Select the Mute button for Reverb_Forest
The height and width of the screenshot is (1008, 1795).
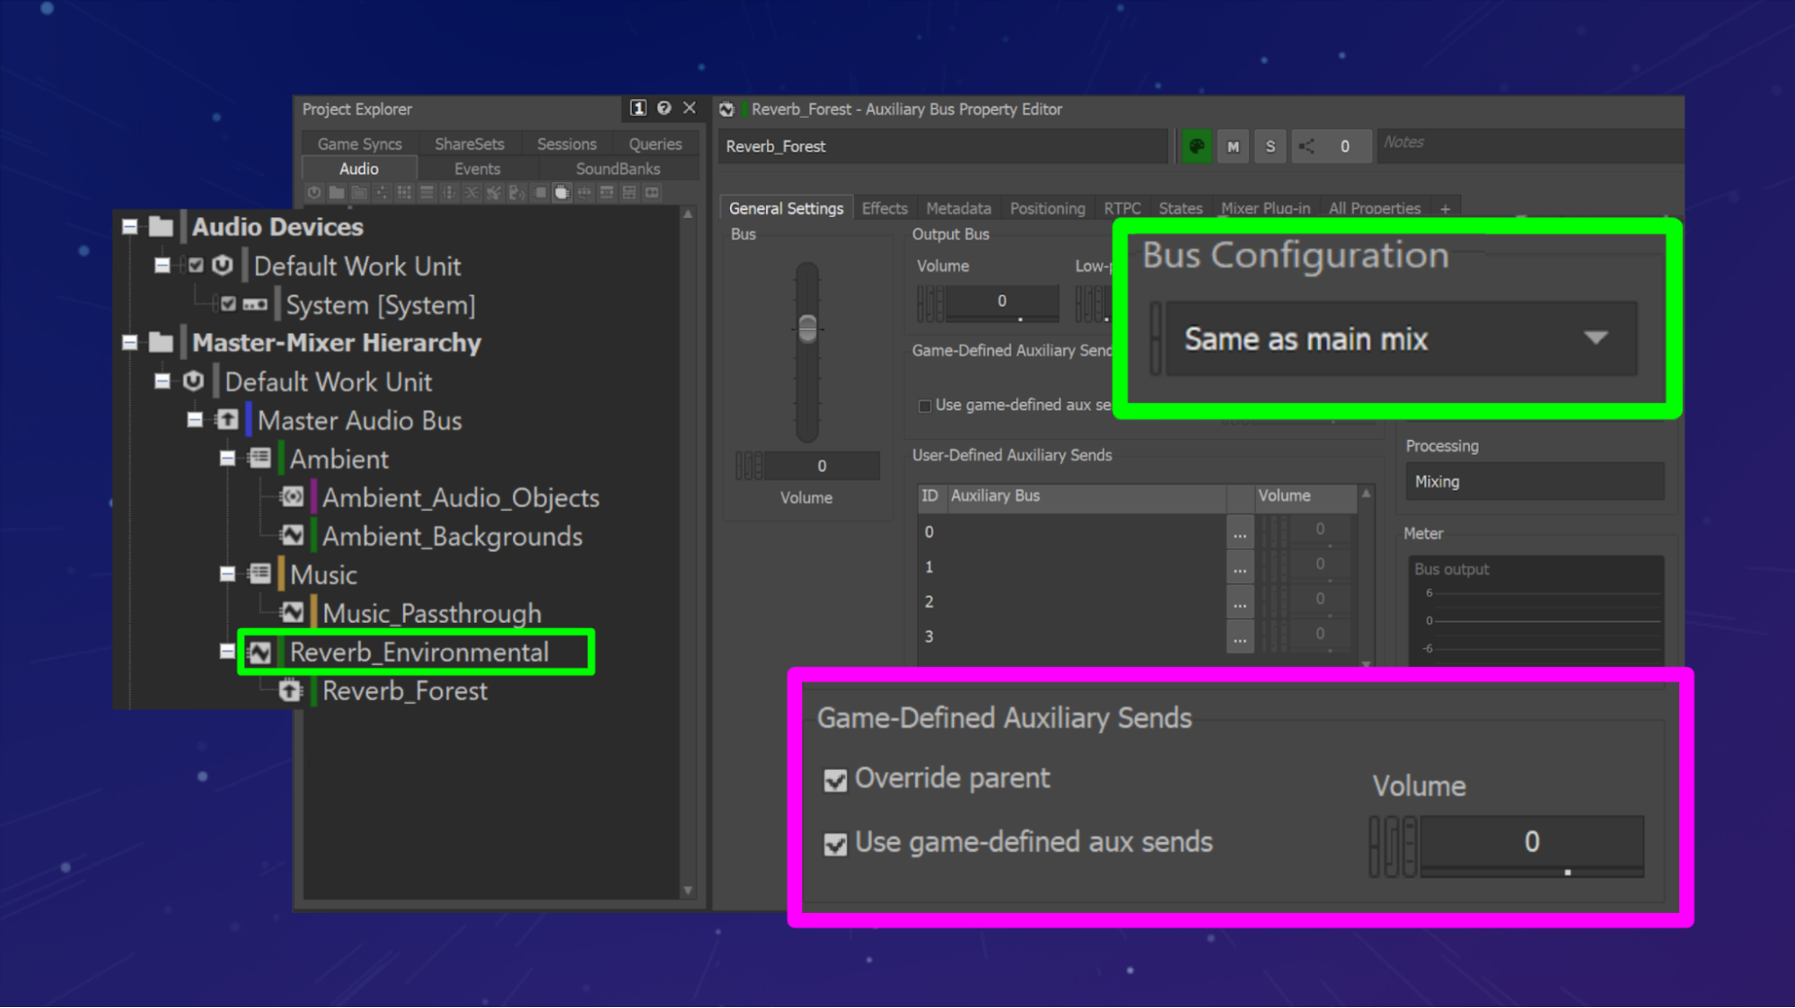tap(1233, 146)
